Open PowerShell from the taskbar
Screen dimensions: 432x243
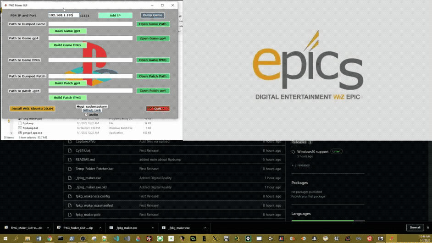[72, 238]
